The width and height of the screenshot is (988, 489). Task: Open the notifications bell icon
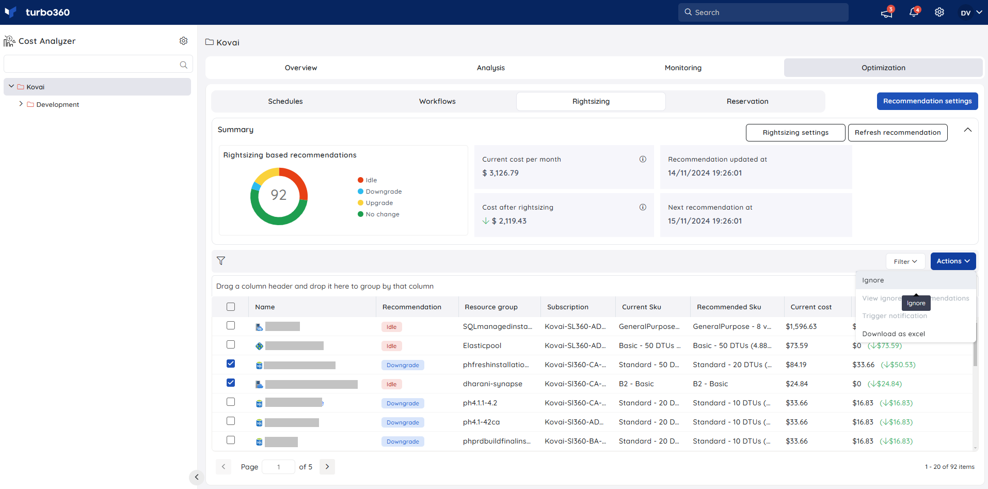(914, 12)
